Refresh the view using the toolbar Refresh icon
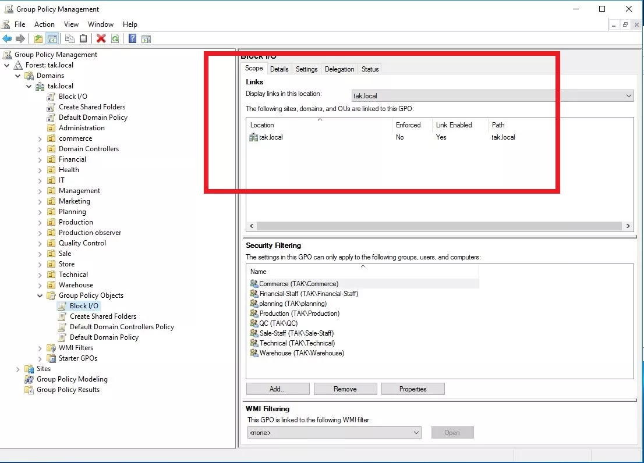Viewport: 644px width, 463px height. pos(115,39)
